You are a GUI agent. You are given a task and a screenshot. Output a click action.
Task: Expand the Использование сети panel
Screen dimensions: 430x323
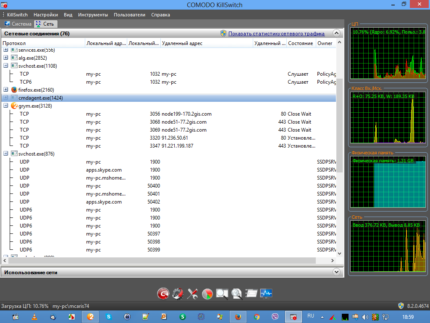[x=336, y=272]
